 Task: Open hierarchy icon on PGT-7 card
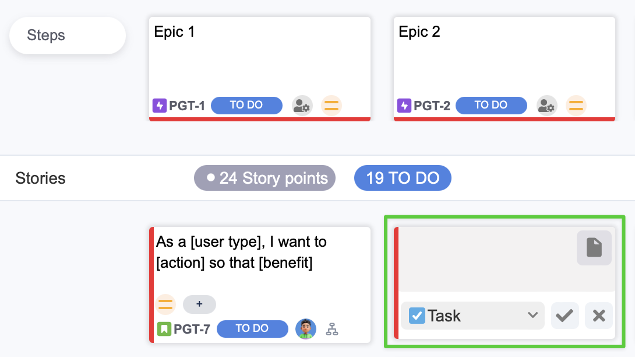tap(332, 329)
